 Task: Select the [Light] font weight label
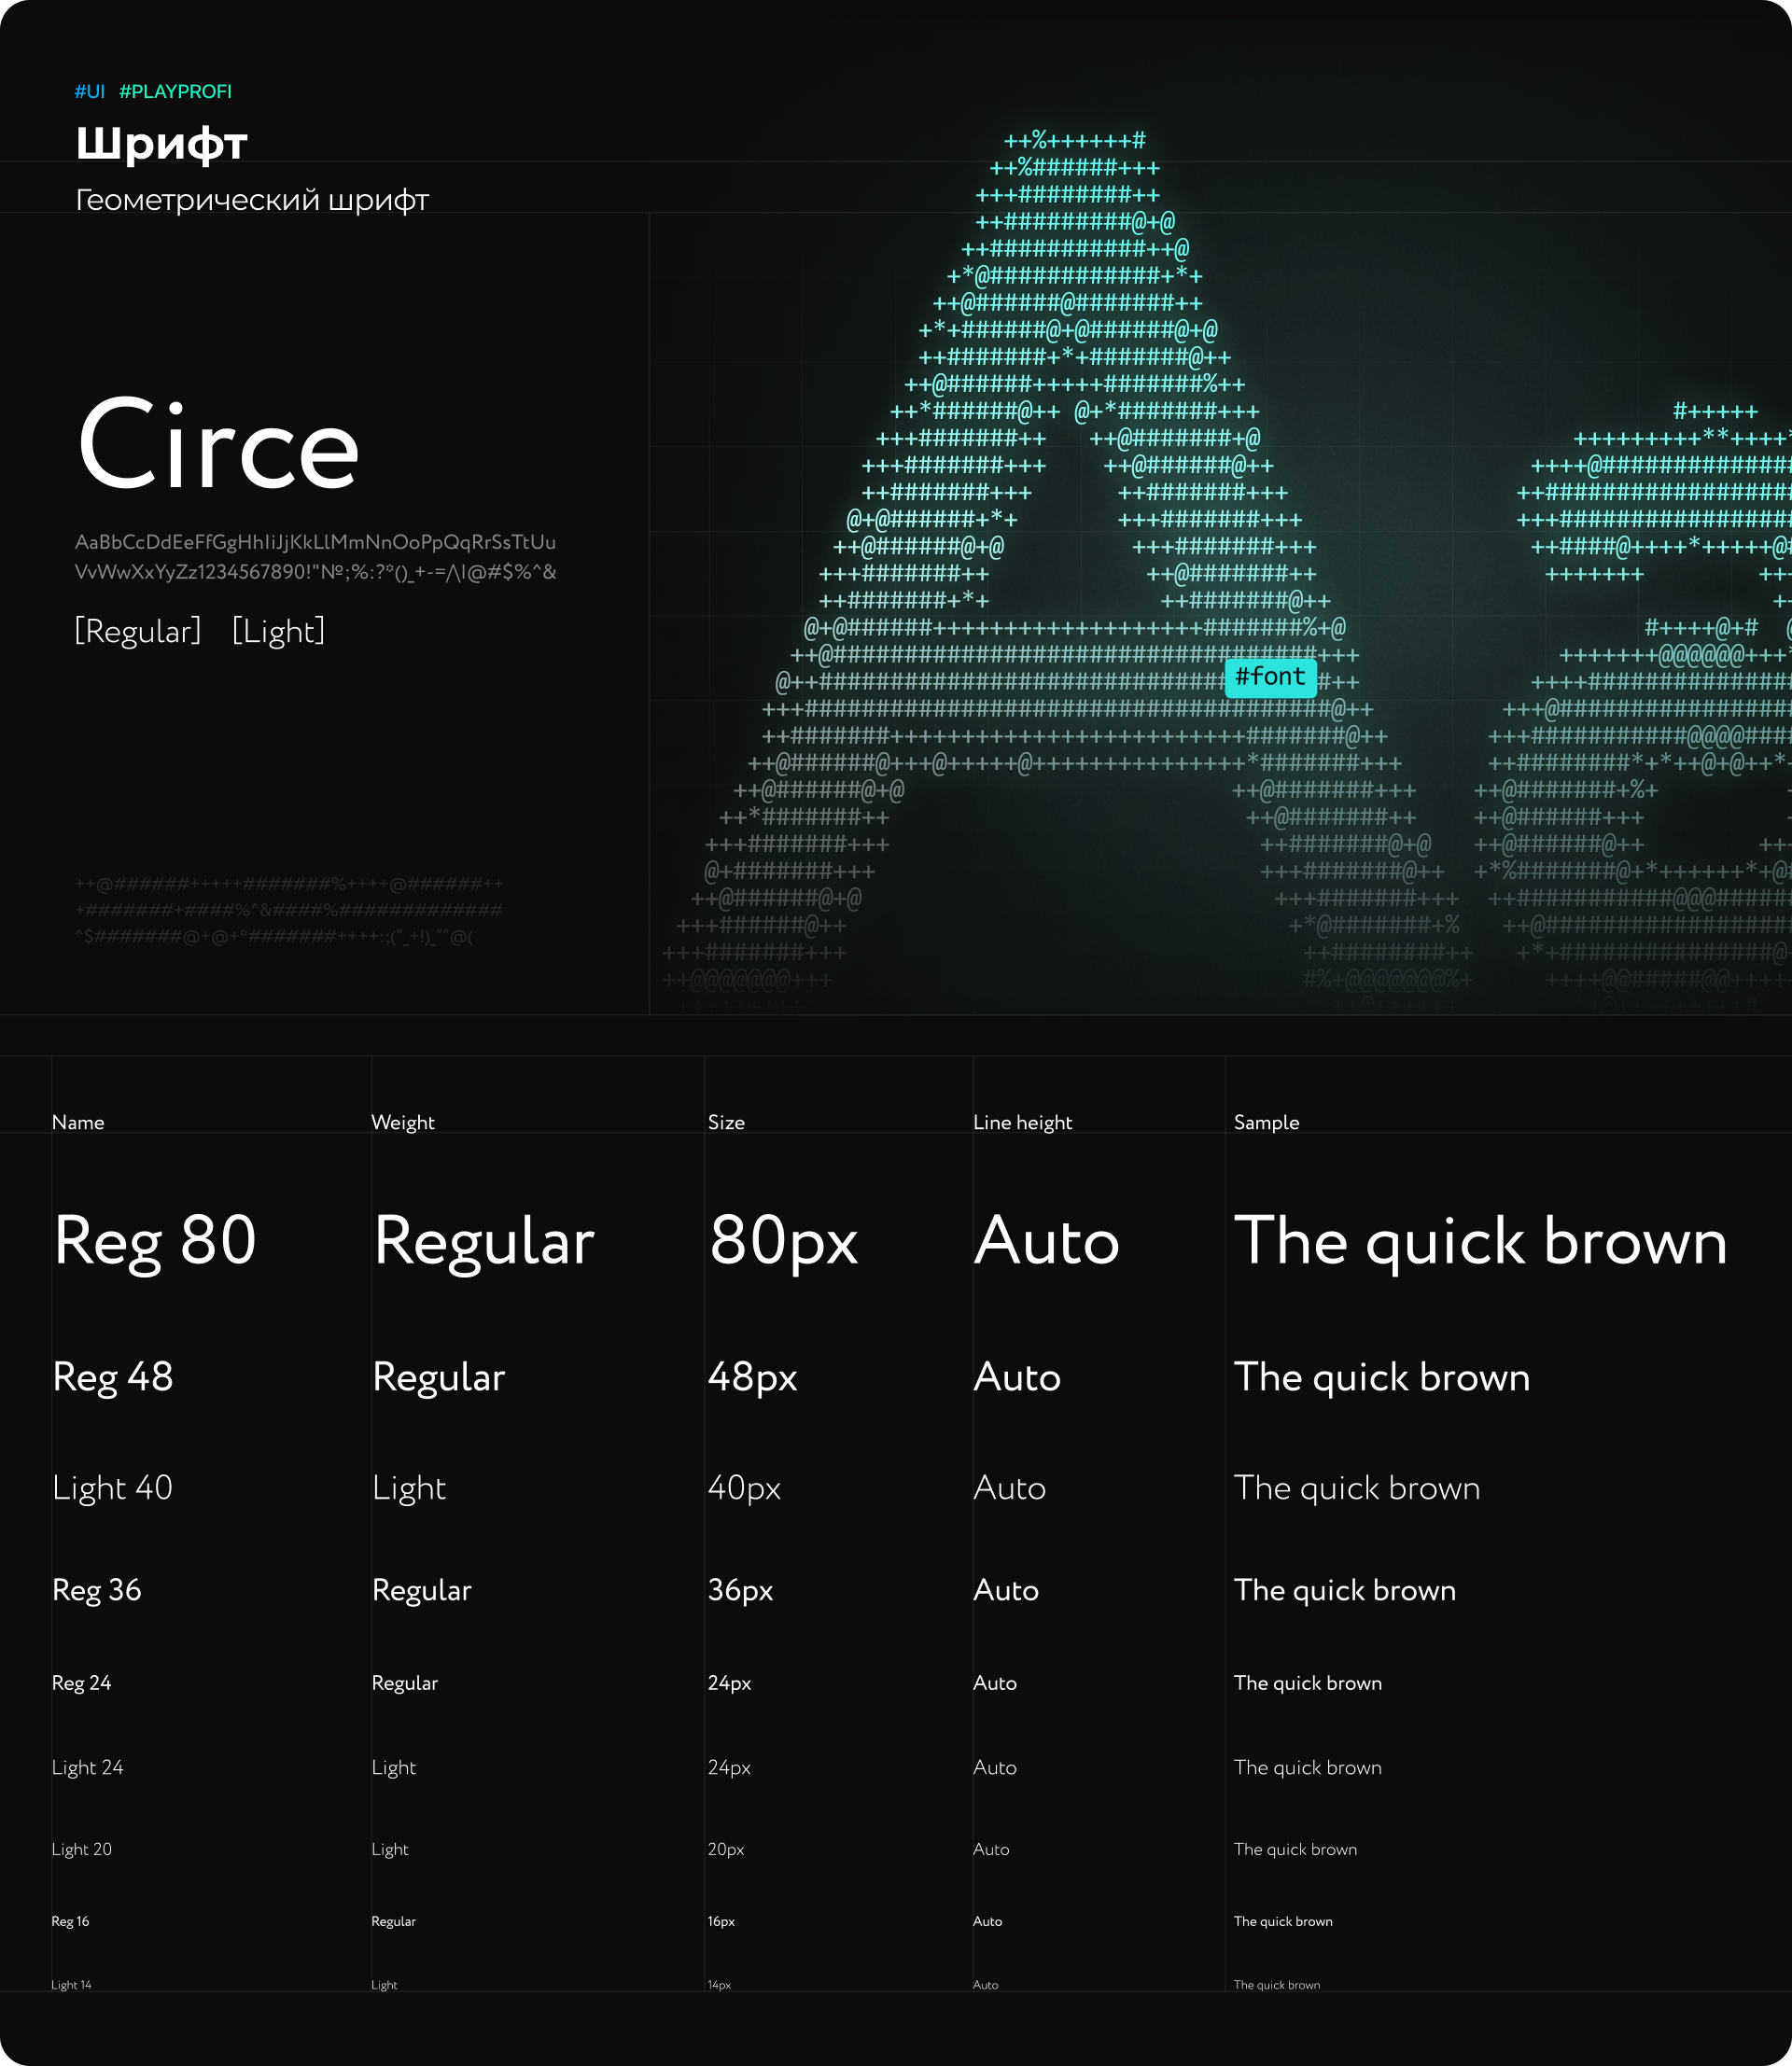point(279,631)
